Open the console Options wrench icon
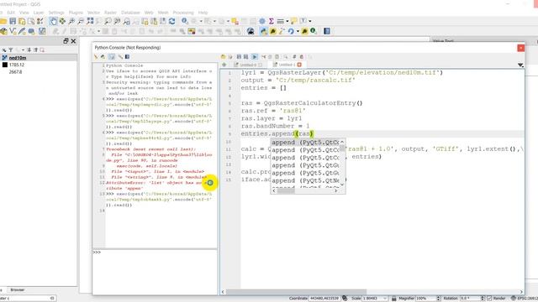 click(120, 57)
